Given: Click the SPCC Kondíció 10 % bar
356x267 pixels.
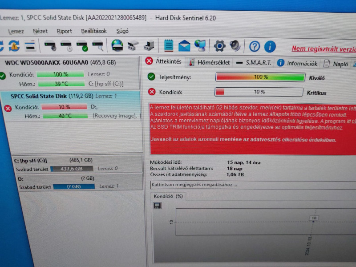Looking at the screenshot, I should (x=65, y=107).
